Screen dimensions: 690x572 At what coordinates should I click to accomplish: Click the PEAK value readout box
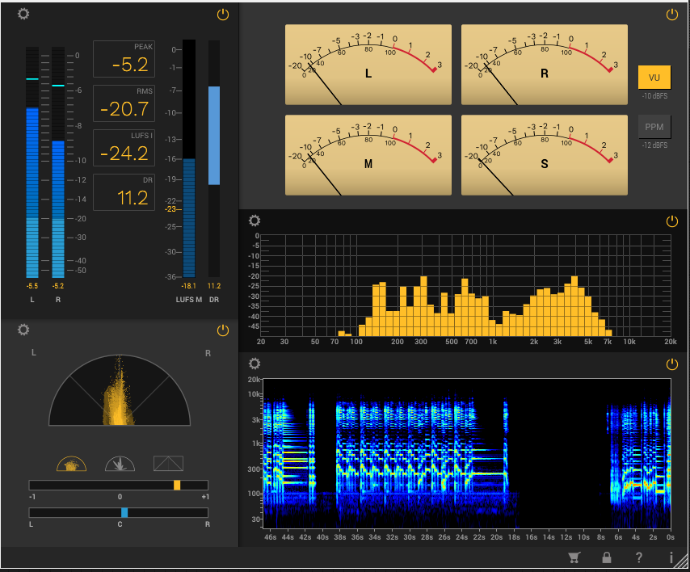point(124,59)
